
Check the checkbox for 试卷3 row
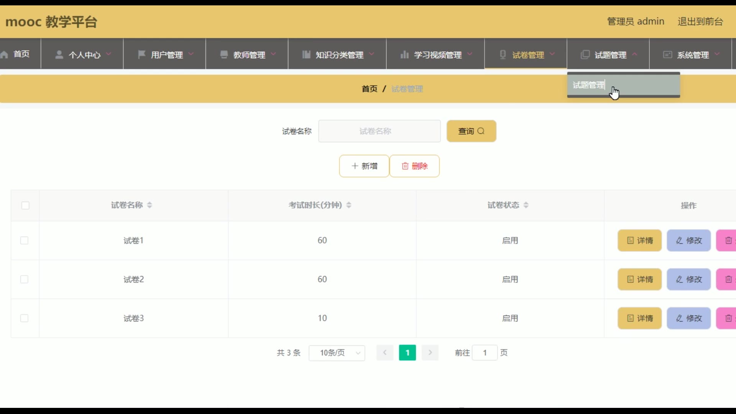[x=24, y=318]
